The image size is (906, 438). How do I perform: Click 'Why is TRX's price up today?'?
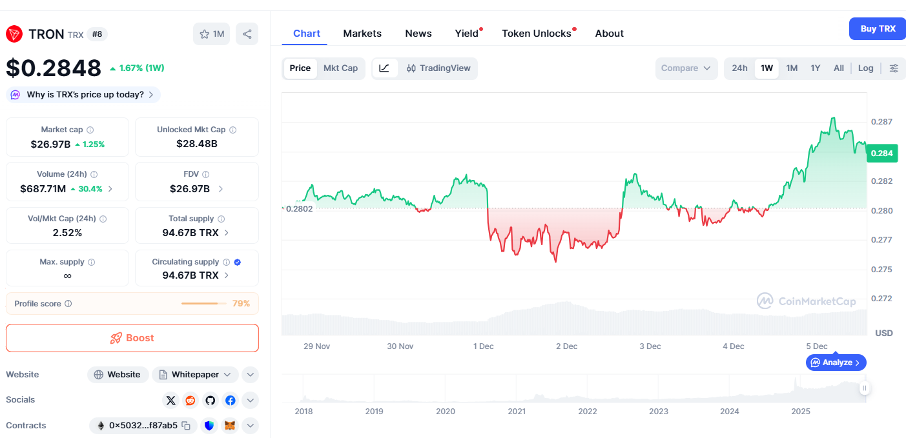pyautogui.click(x=85, y=95)
